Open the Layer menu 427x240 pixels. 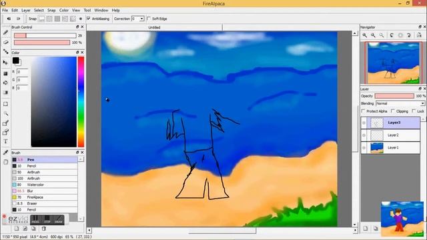[x=26, y=11]
